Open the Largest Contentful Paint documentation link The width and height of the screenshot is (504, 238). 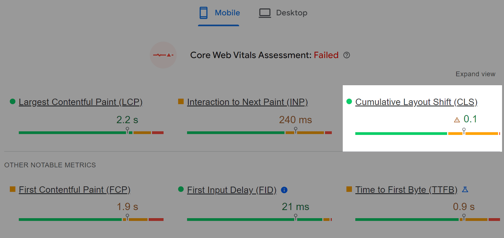80,102
